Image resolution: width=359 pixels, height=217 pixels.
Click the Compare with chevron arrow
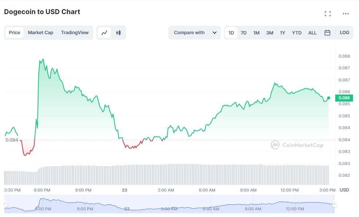[x=215, y=33]
